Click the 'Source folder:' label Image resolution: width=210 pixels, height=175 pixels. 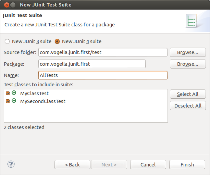click(20, 52)
